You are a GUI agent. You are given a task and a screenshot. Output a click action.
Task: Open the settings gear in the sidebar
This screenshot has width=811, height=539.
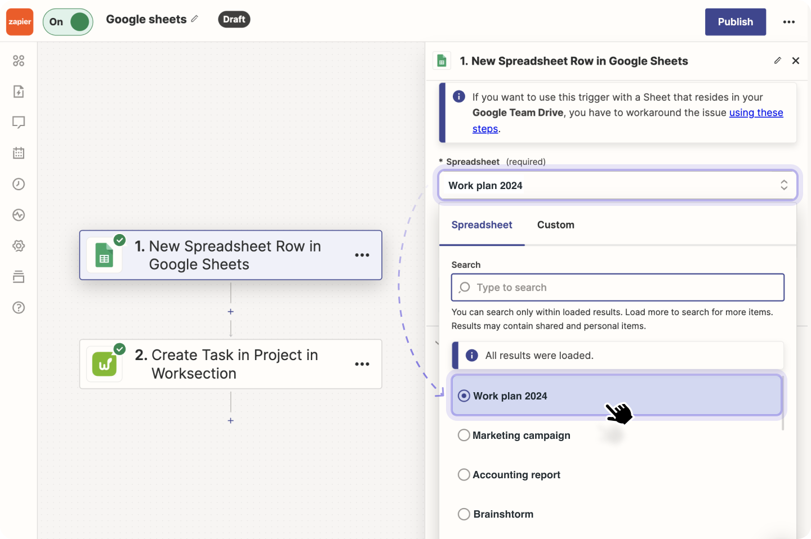pyautogui.click(x=19, y=245)
